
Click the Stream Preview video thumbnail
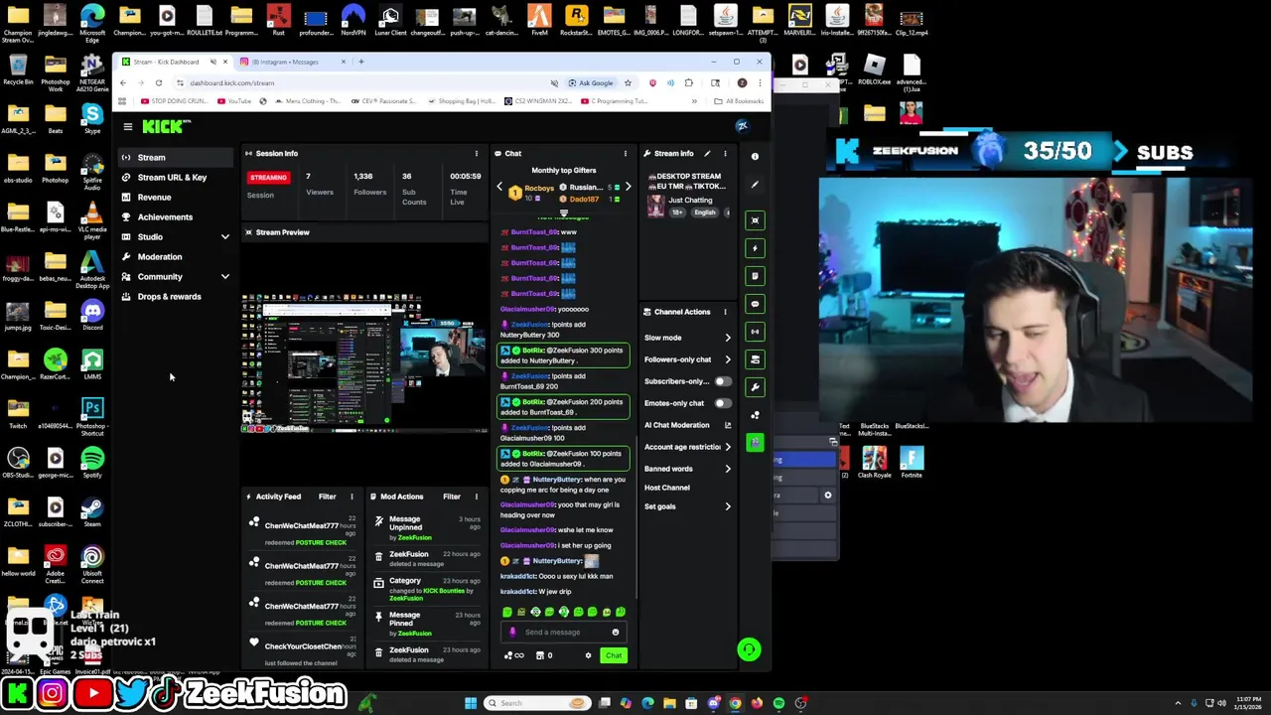point(364,361)
